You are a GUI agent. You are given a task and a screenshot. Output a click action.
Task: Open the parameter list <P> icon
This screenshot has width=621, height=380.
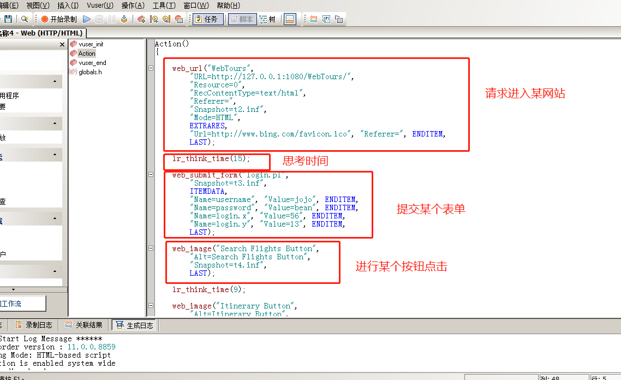[326, 19]
